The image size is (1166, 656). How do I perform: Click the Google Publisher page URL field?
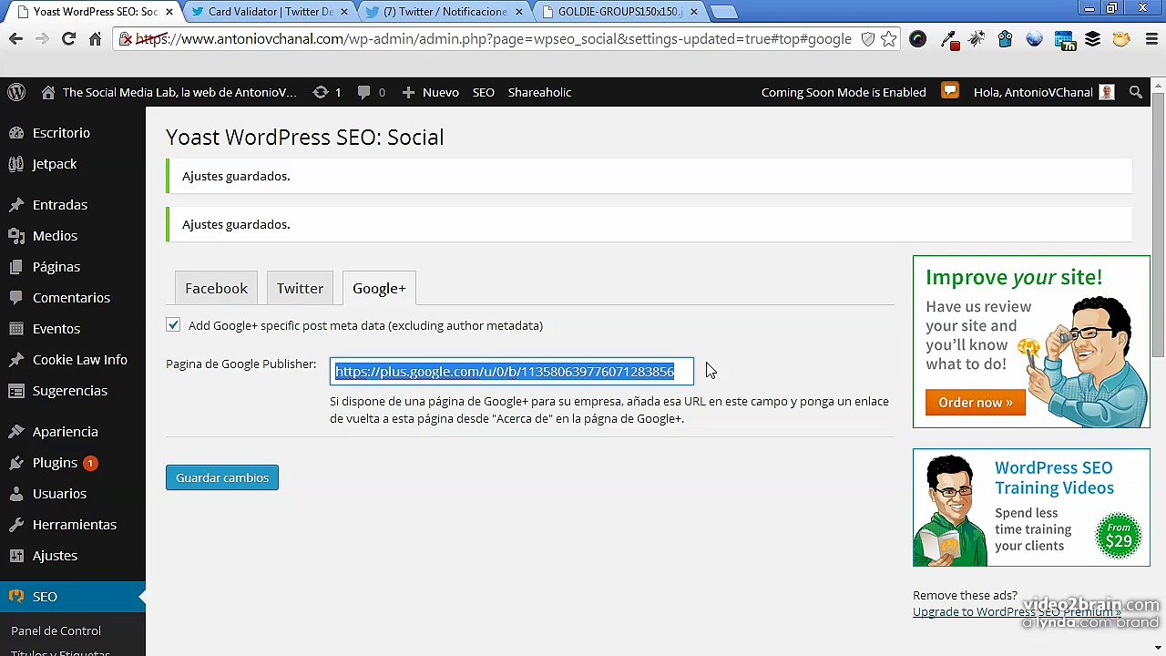(511, 371)
